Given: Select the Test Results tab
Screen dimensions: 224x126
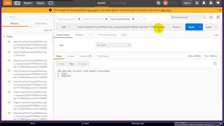Looking at the screenshot, I should click(x=103, y=56).
